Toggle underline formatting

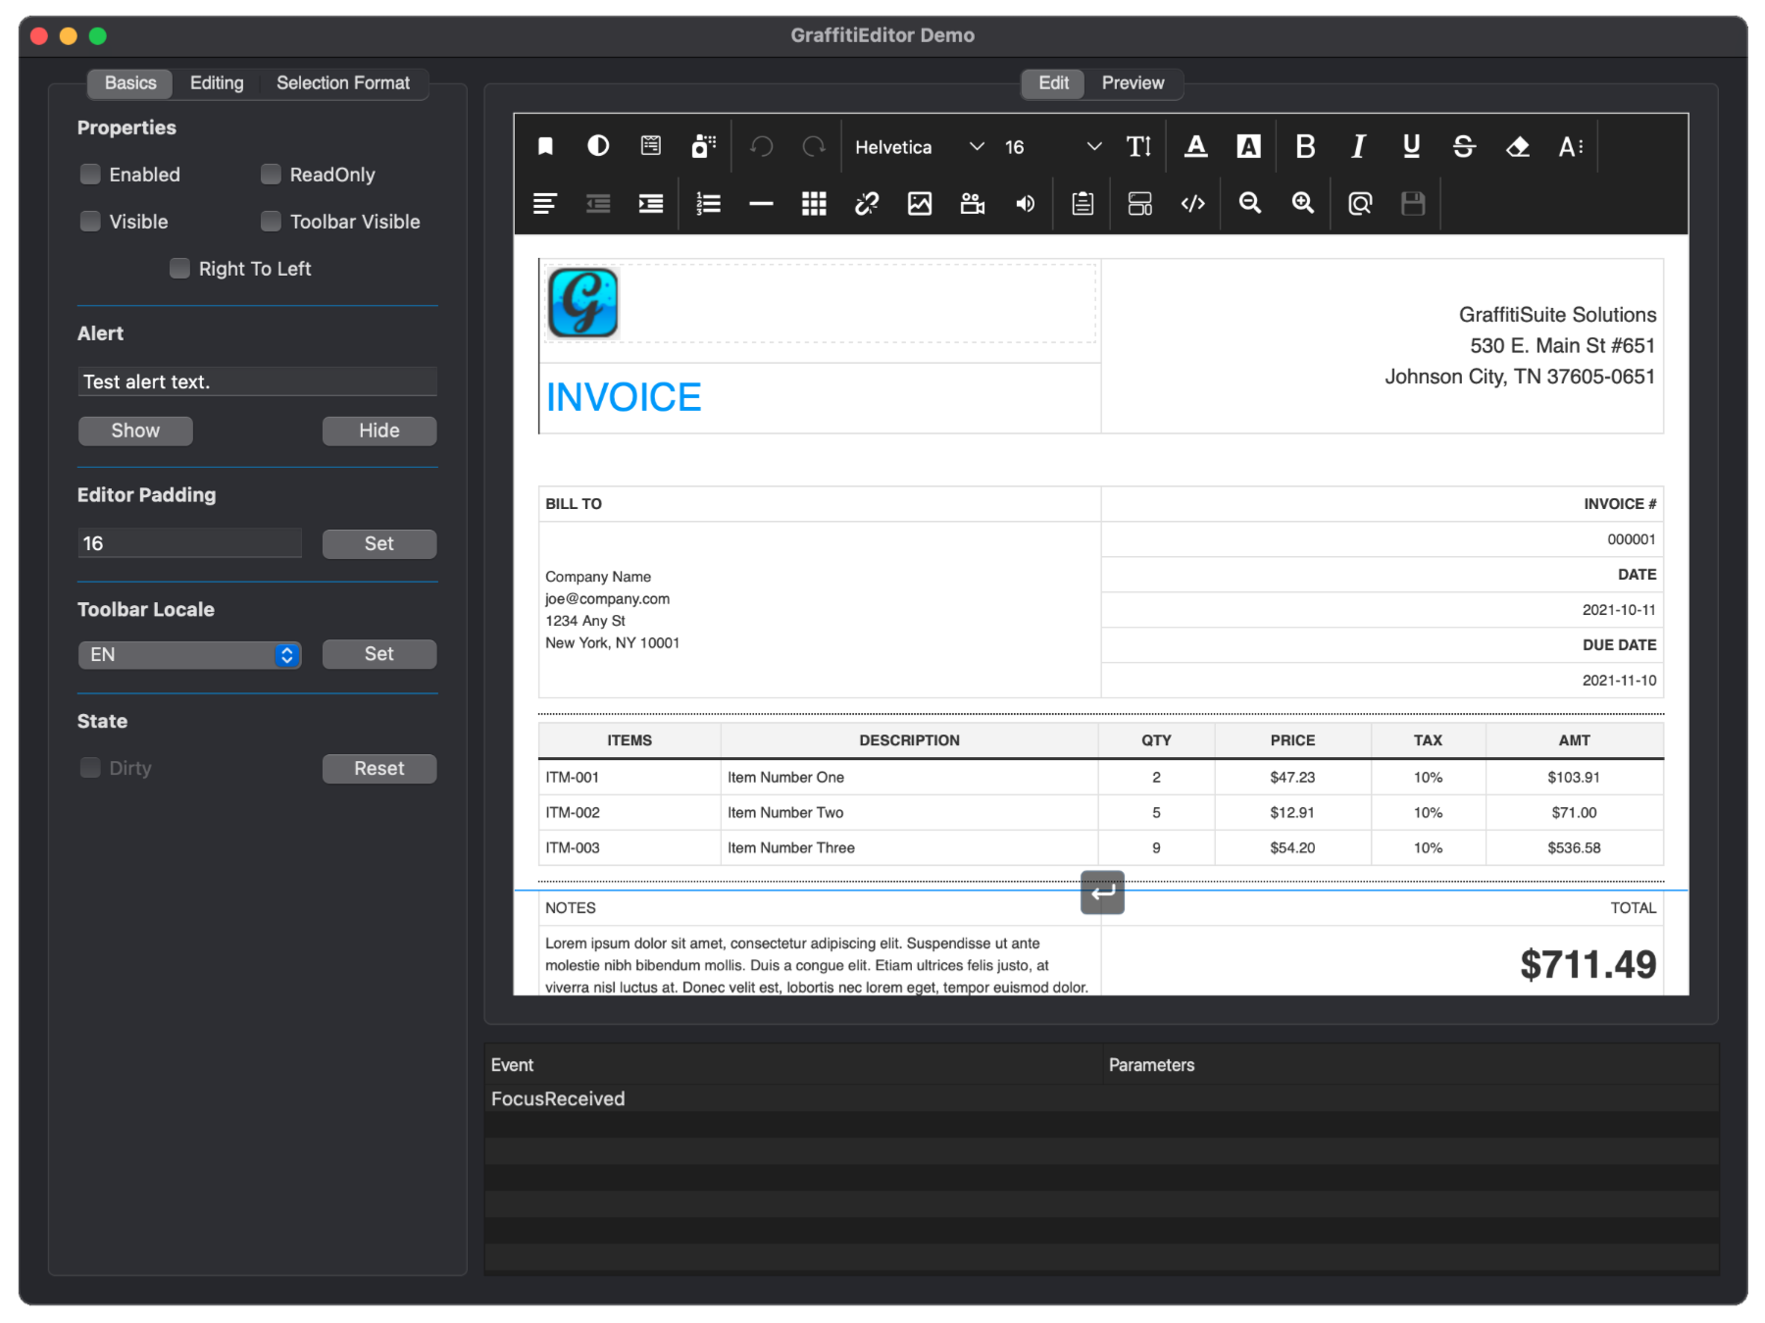[x=1411, y=147]
